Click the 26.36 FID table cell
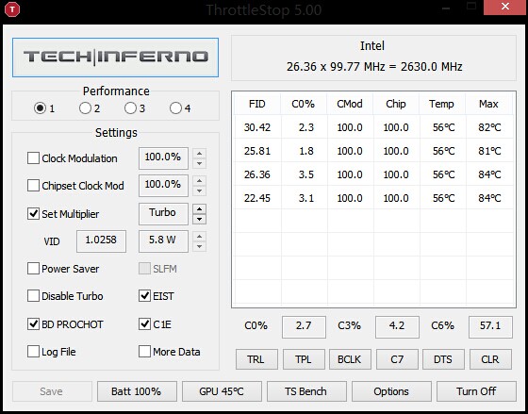The image size is (528, 414). (x=257, y=174)
